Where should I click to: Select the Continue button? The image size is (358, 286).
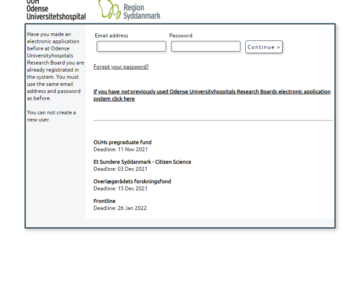pos(264,46)
